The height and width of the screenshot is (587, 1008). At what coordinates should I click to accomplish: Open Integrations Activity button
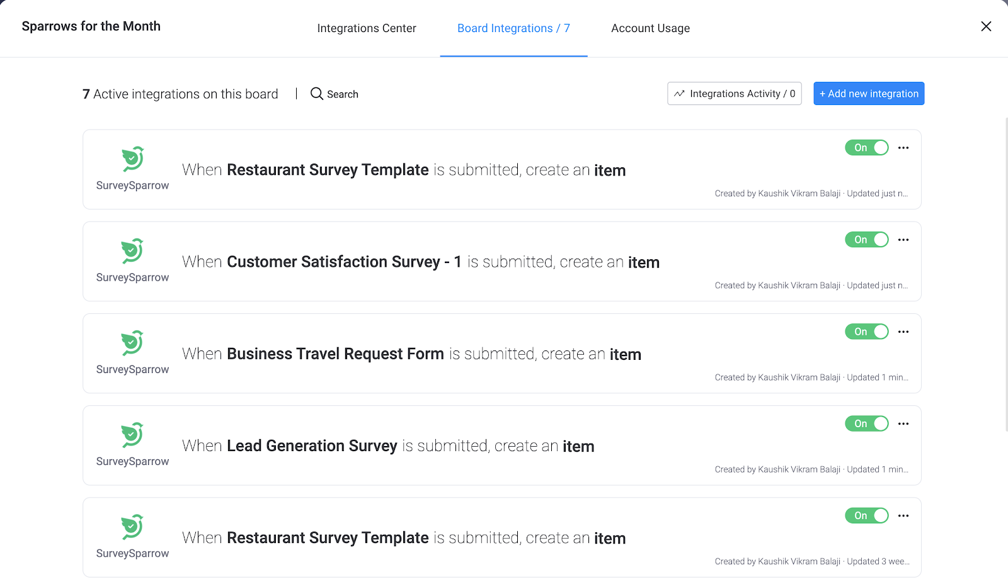pos(735,94)
